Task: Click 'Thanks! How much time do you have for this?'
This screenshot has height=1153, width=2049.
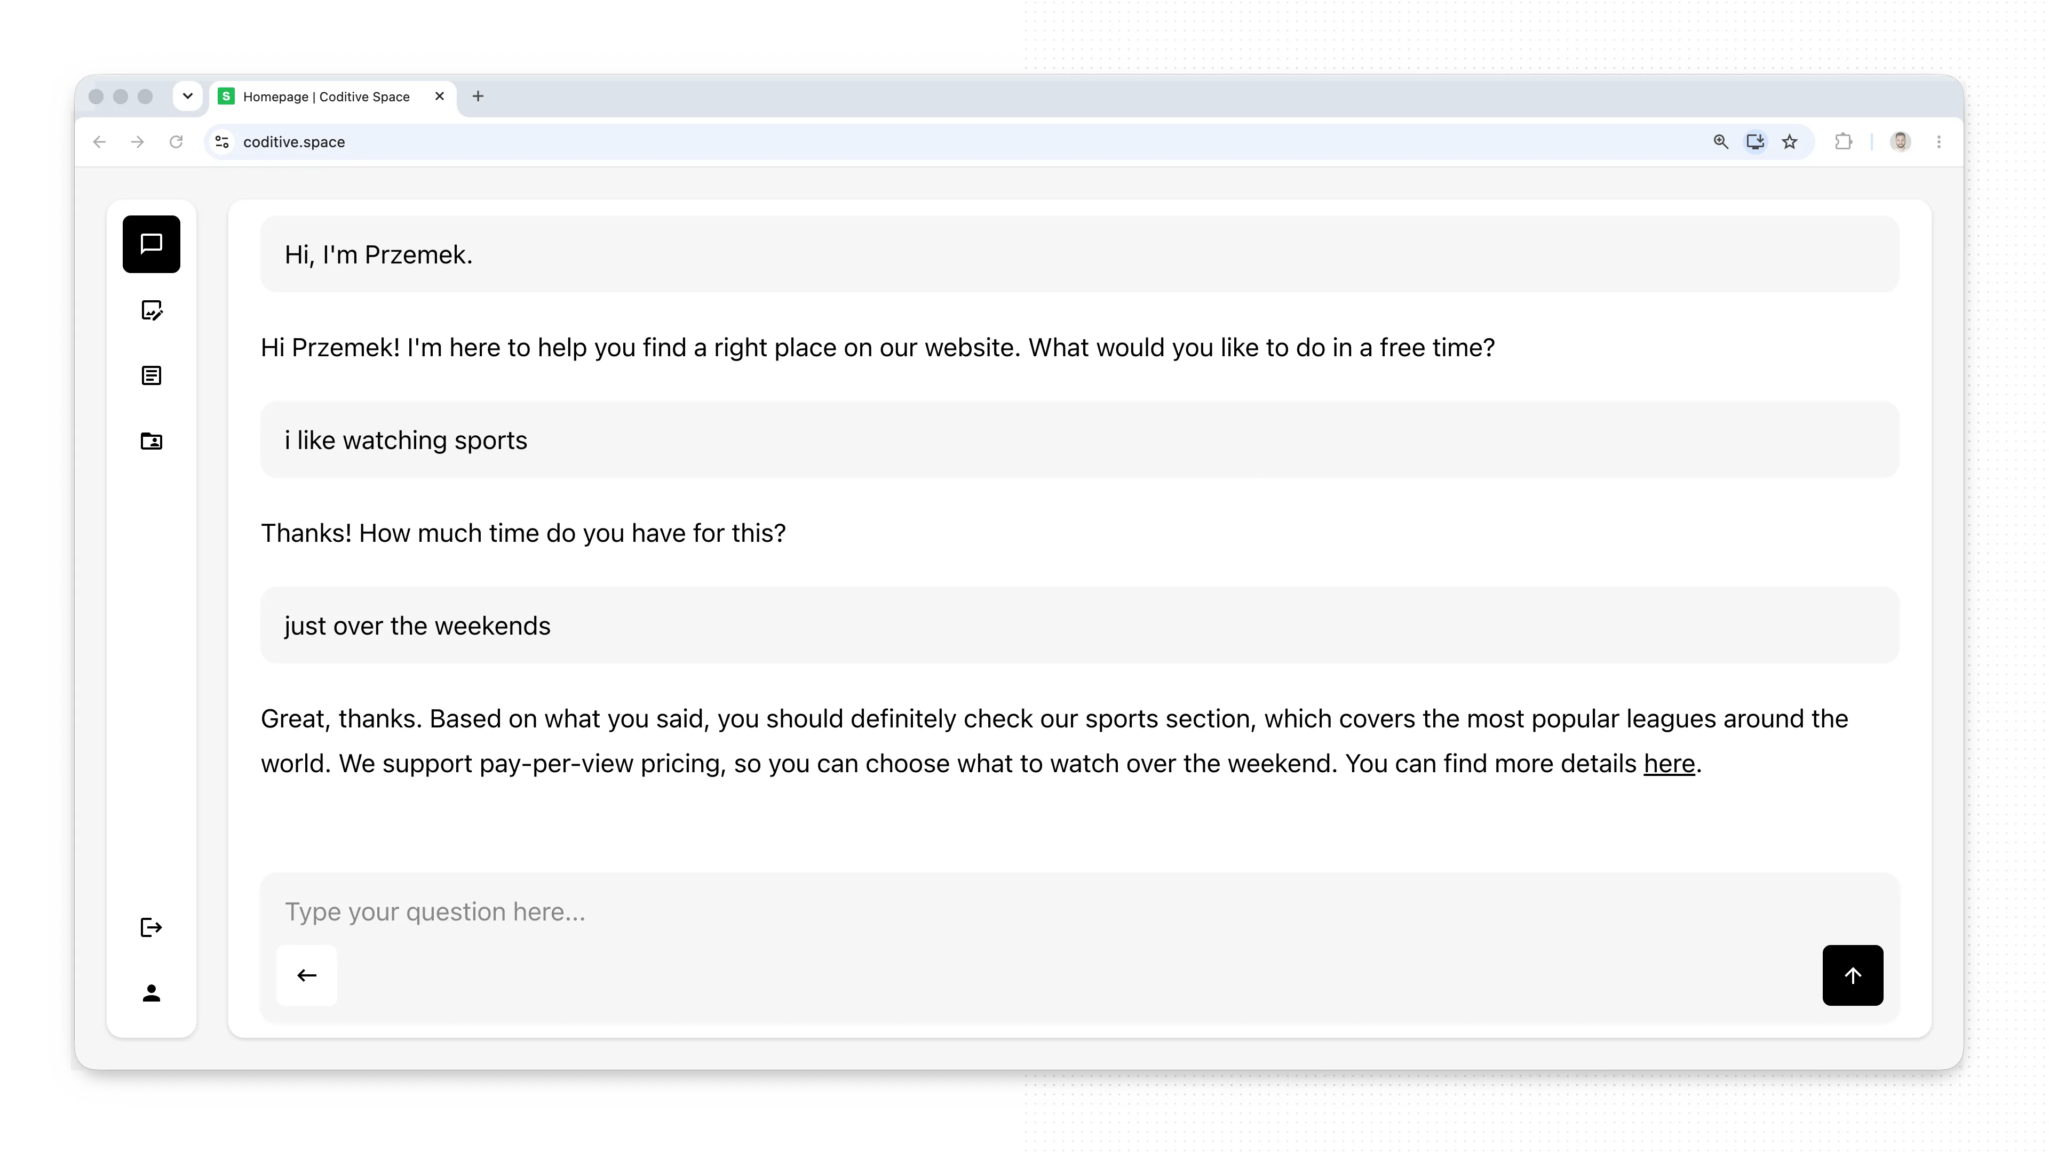Action: pyautogui.click(x=523, y=533)
